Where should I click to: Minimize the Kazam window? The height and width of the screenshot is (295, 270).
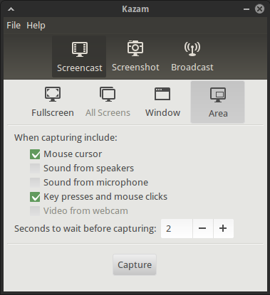coord(246,9)
